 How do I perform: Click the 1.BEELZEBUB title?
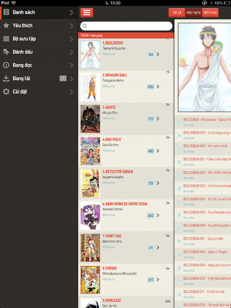tap(113, 43)
